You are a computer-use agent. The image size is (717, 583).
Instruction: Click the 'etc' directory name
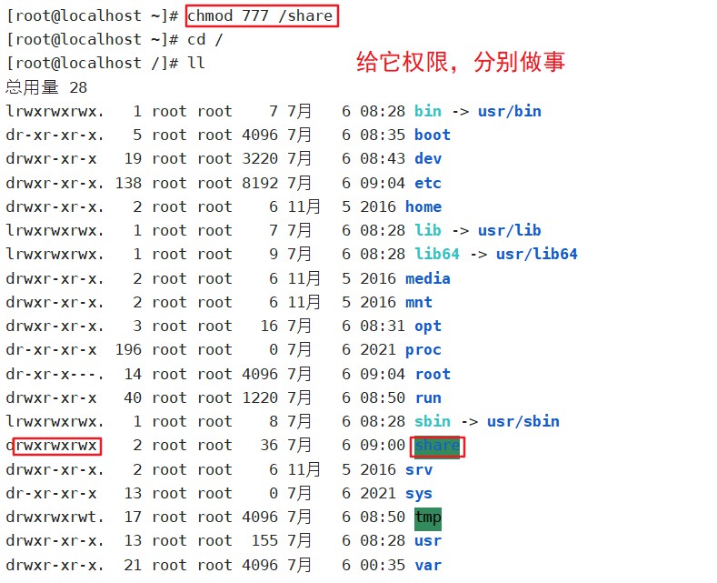click(x=427, y=183)
